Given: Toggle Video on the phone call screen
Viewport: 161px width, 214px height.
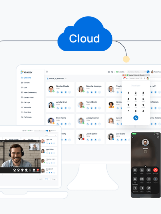Looking at the screenshot, I should pos(142,179).
